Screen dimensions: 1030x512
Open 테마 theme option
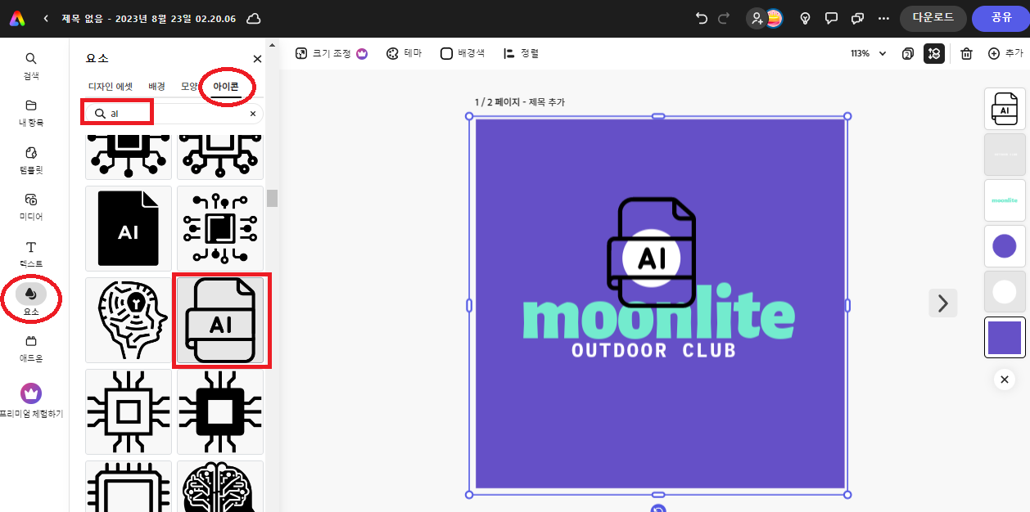[404, 53]
